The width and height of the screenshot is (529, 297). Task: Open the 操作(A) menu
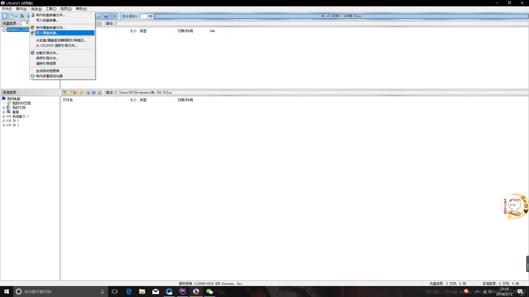click(x=21, y=9)
